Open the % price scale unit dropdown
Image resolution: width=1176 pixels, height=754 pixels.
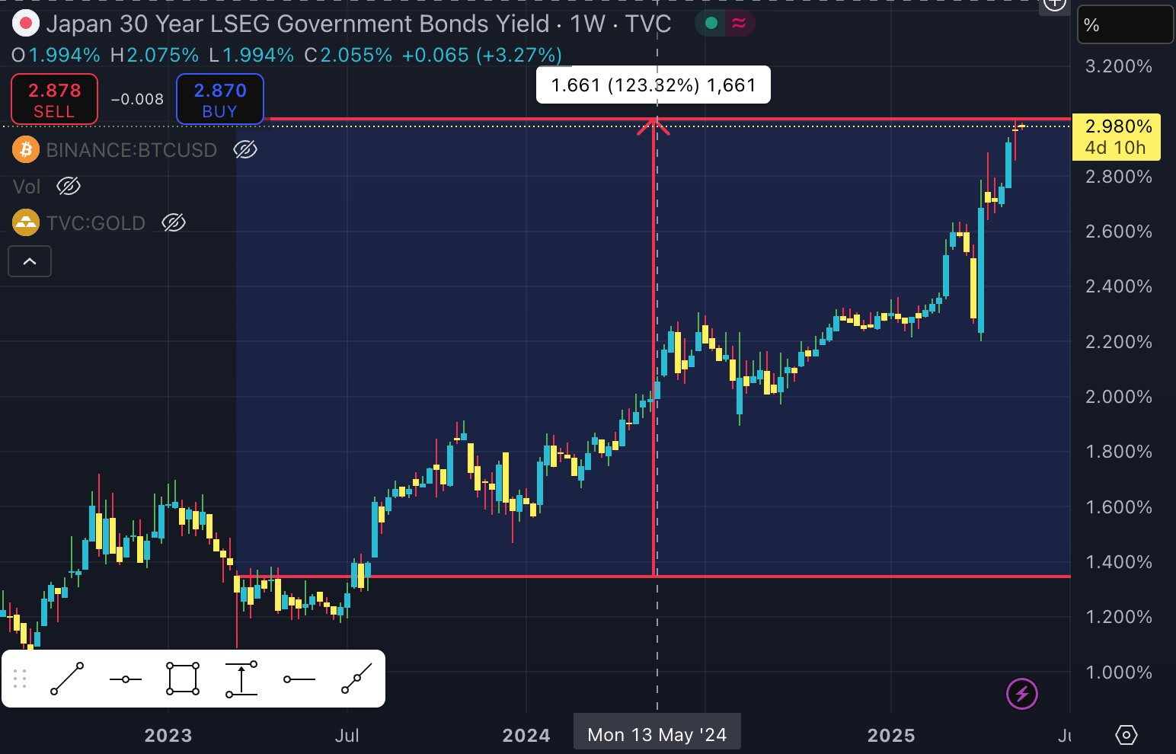pyautogui.click(x=1124, y=25)
